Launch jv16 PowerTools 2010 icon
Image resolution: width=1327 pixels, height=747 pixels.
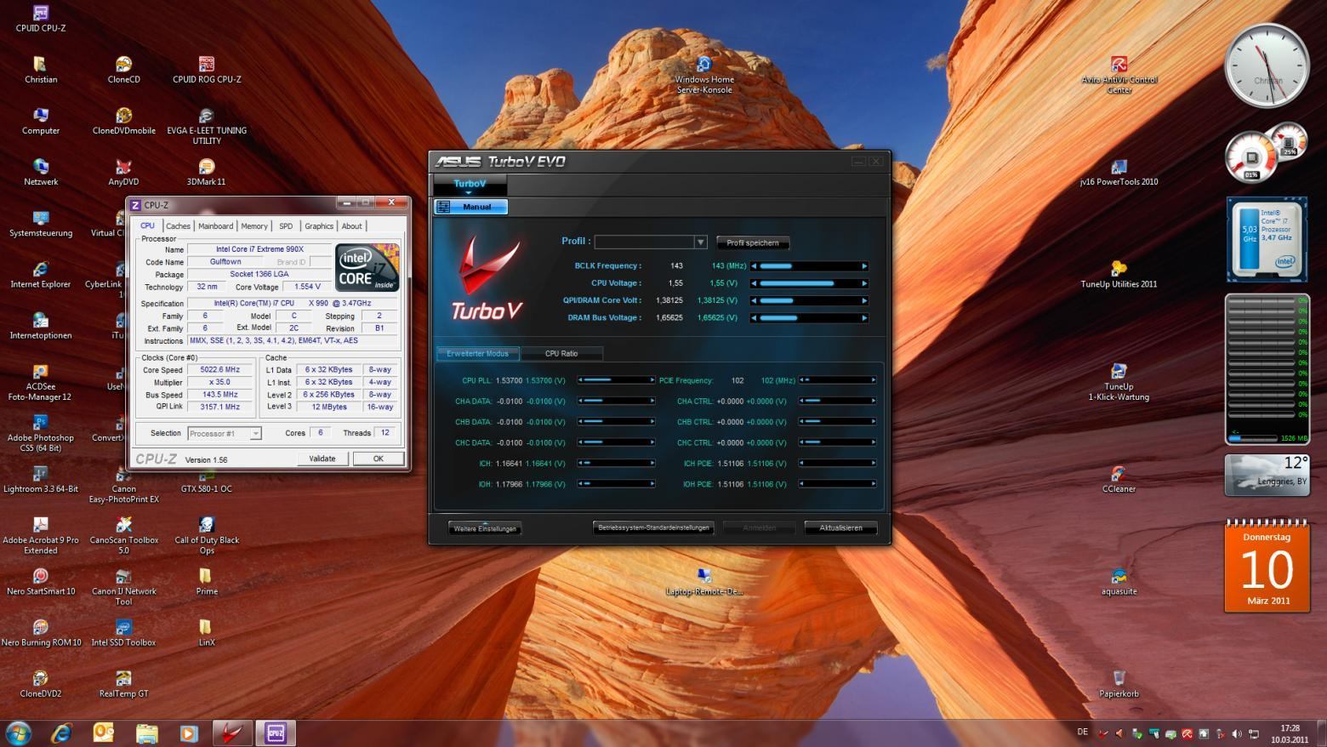point(1119,172)
